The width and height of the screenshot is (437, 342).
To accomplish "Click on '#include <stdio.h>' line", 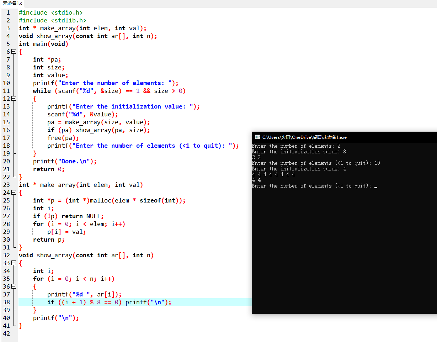I will (51, 12).
